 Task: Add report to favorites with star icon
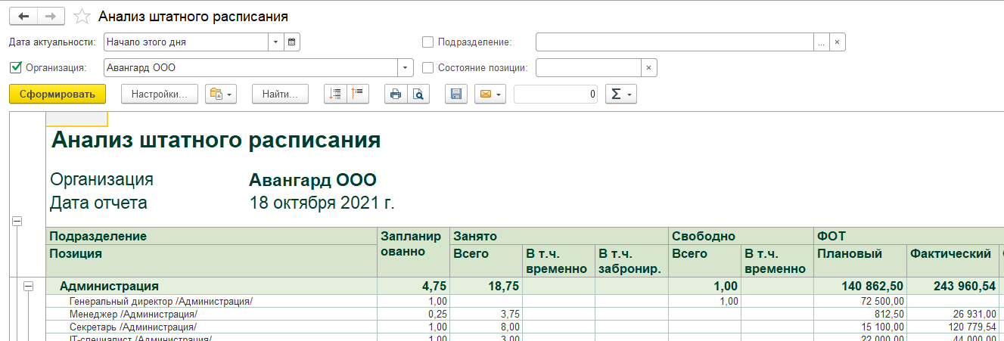click(82, 16)
